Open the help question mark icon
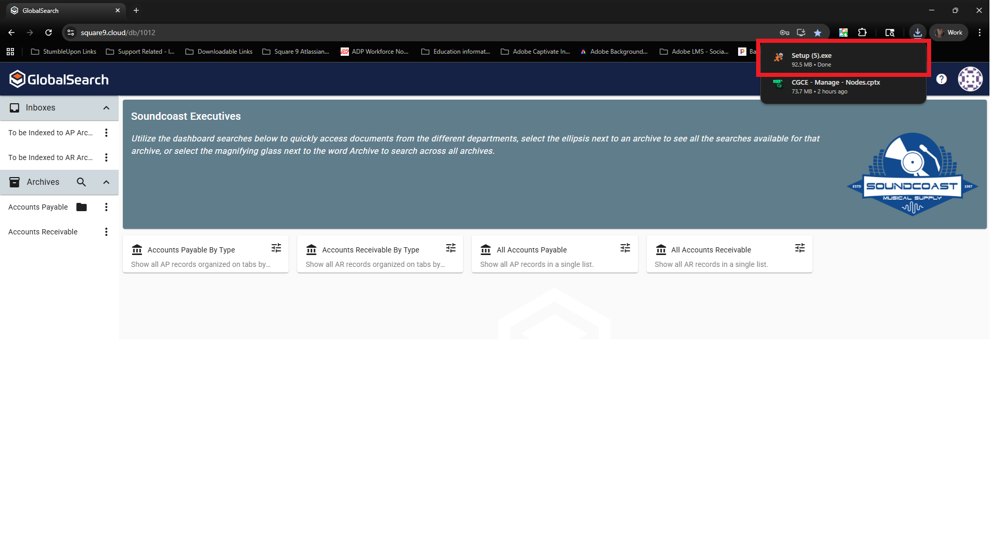991x556 pixels. 941,79
